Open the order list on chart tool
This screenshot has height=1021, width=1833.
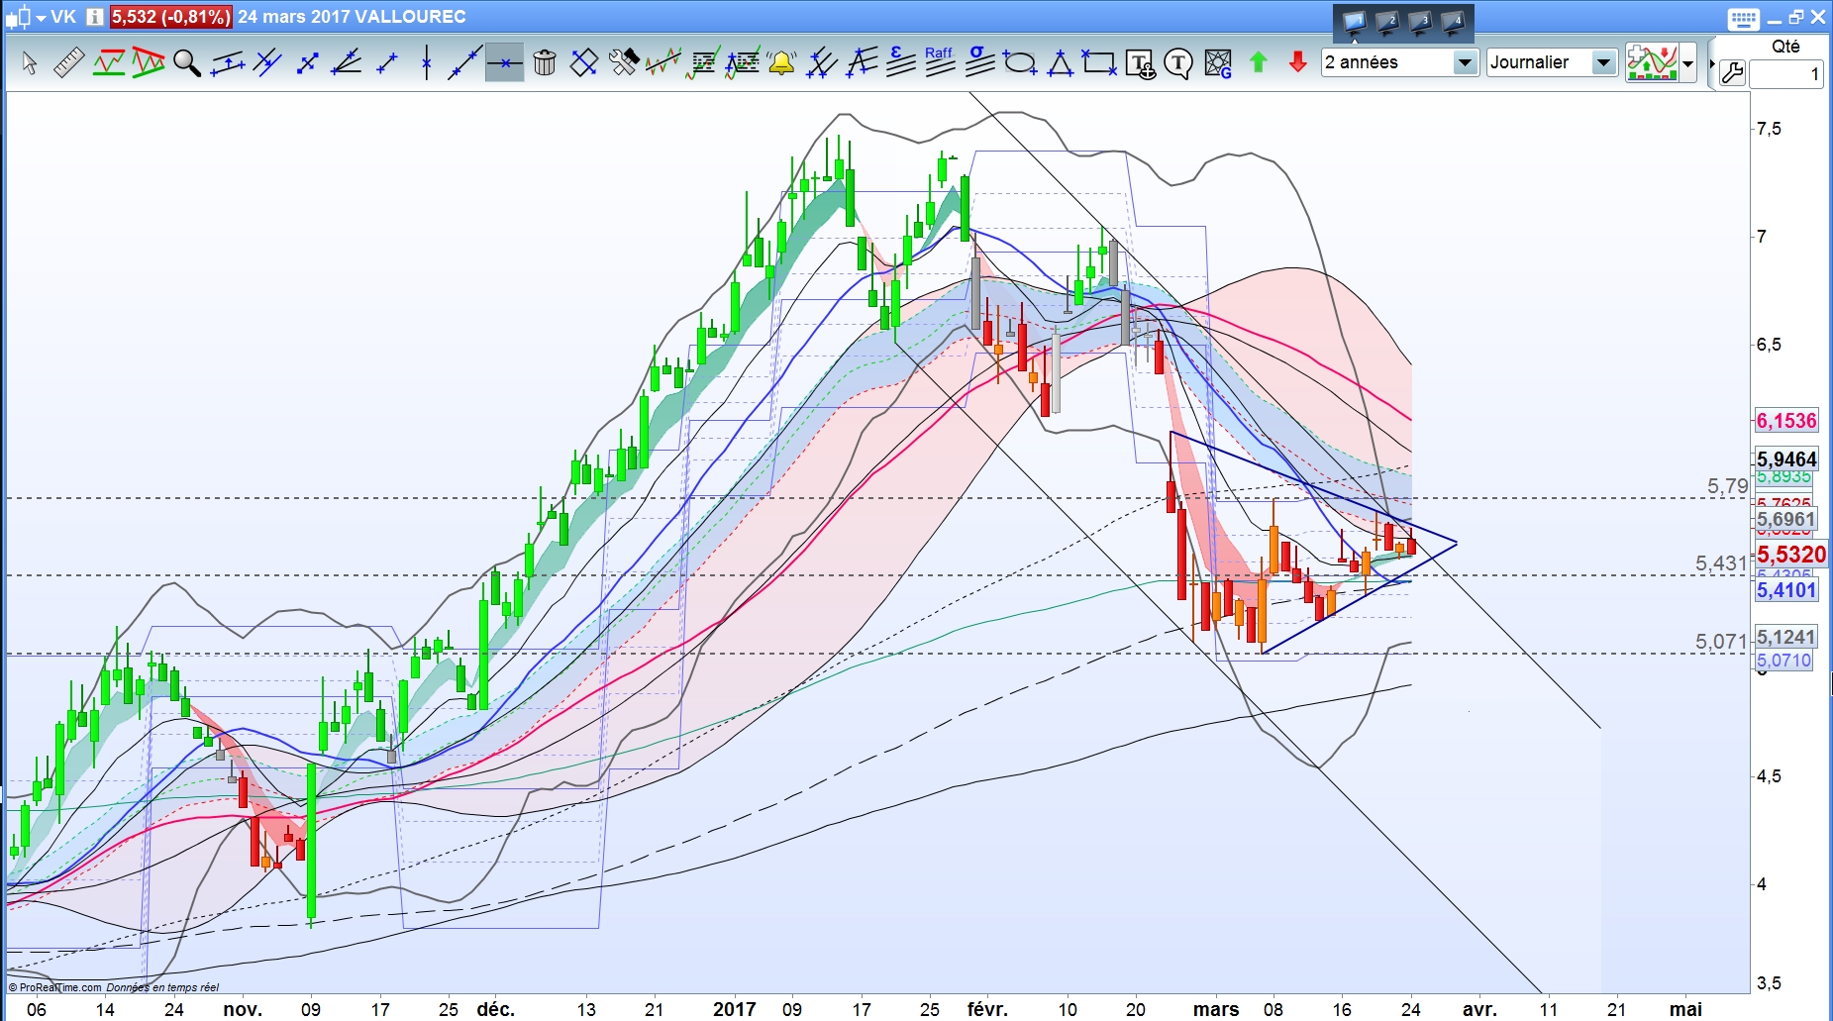point(703,63)
